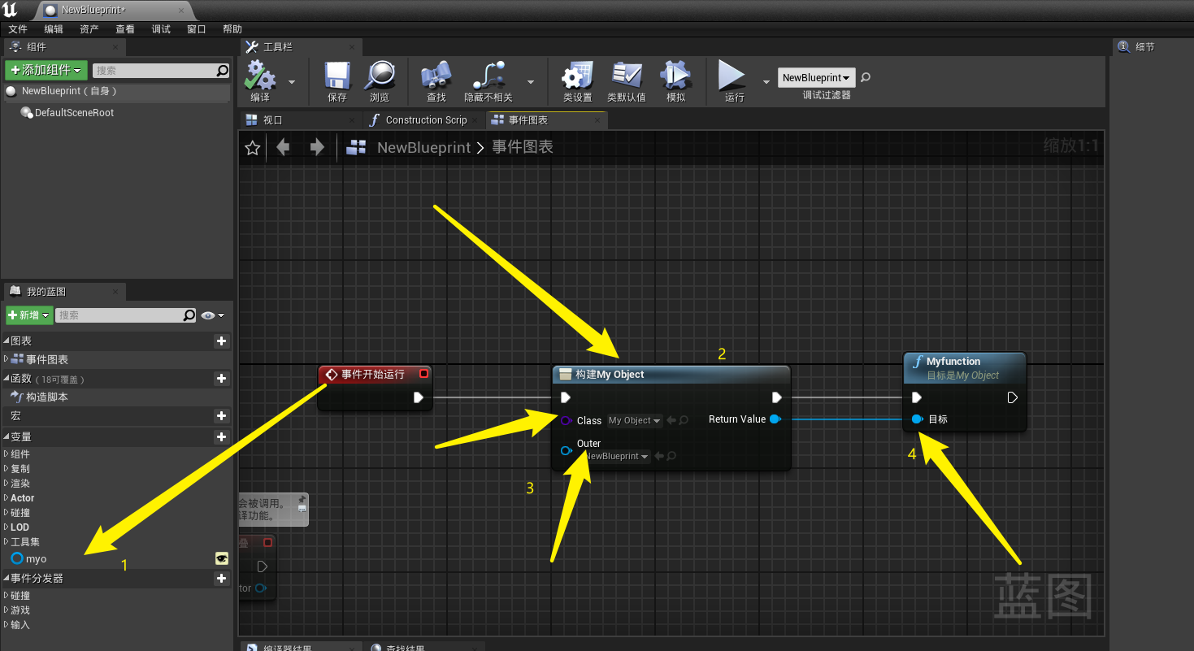Click the 查找 binoculars find icon
This screenshot has height=651, width=1194.
[436, 76]
